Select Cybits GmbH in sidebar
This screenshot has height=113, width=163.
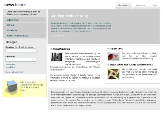tap(13, 20)
